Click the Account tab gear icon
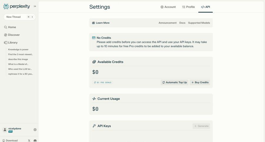Image resolution: width=265 pixels, height=142 pixels. (x=162, y=7)
